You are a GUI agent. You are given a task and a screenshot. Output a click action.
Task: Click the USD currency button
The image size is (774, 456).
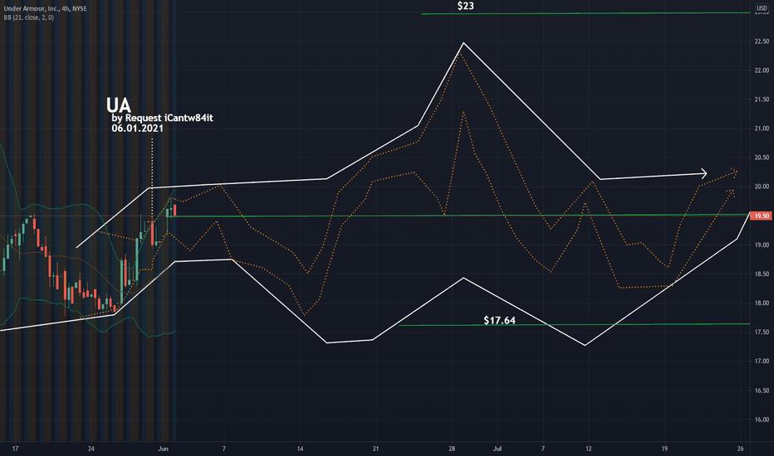click(762, 8)
